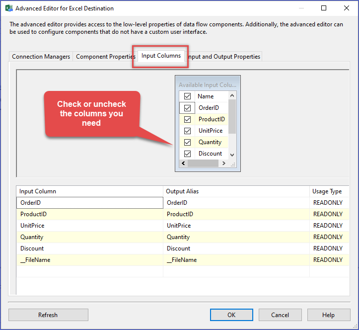Click Quantity in the available columns list

[x=212, y=142]
